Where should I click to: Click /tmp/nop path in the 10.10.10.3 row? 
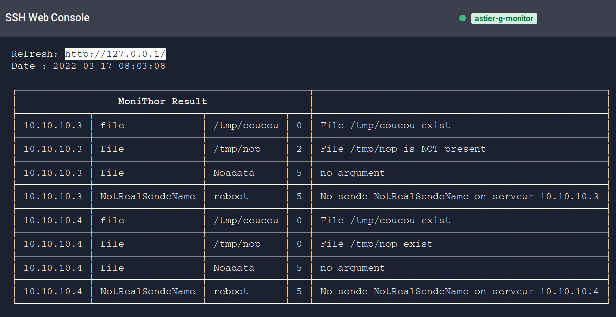(x=237, y=149)
